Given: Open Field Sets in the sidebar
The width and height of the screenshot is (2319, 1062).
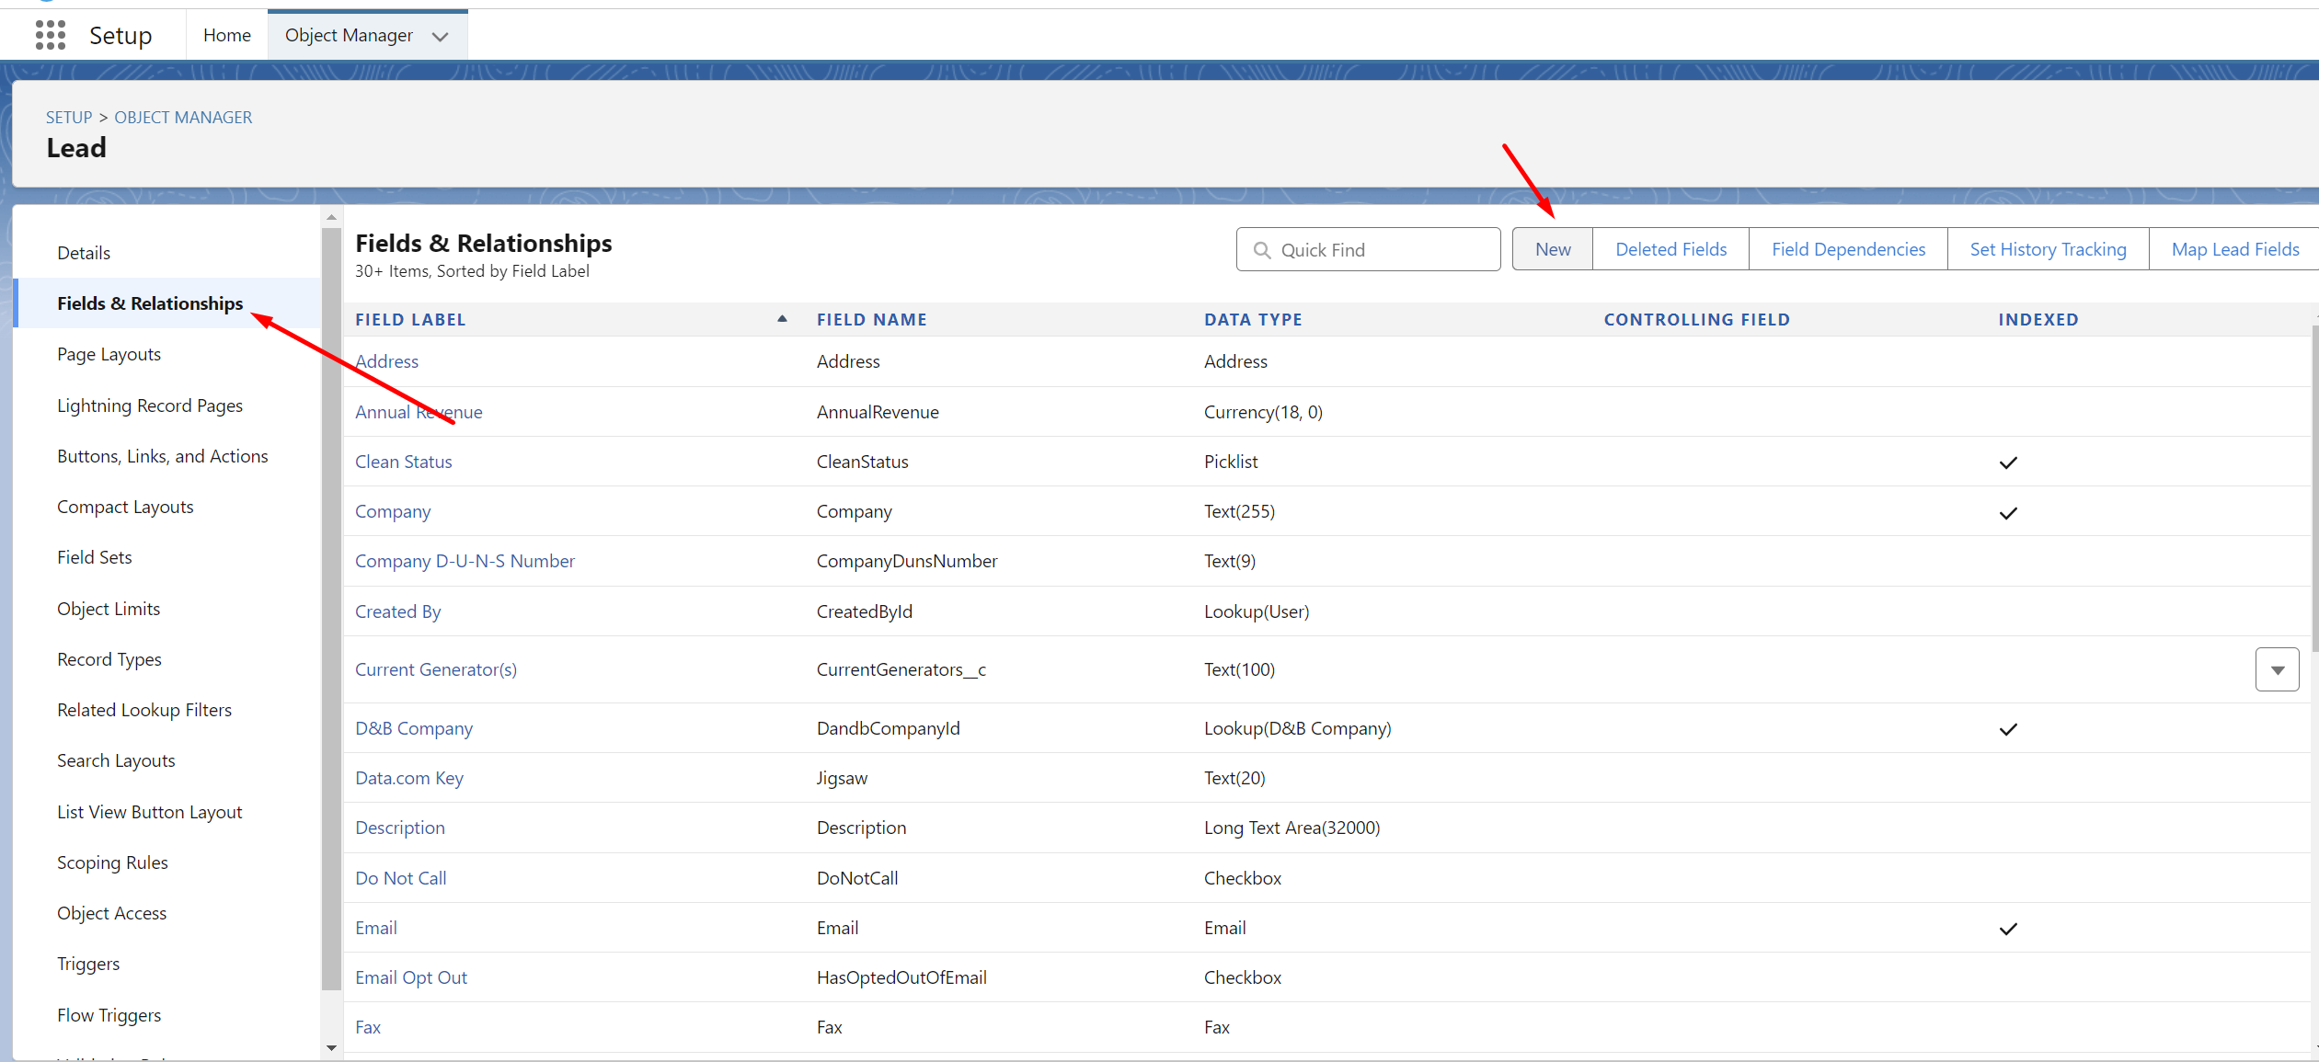Looking at the screenshot, I should click(x=95, y=557).
